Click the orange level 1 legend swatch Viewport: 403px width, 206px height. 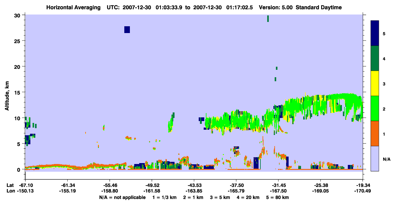375,133
